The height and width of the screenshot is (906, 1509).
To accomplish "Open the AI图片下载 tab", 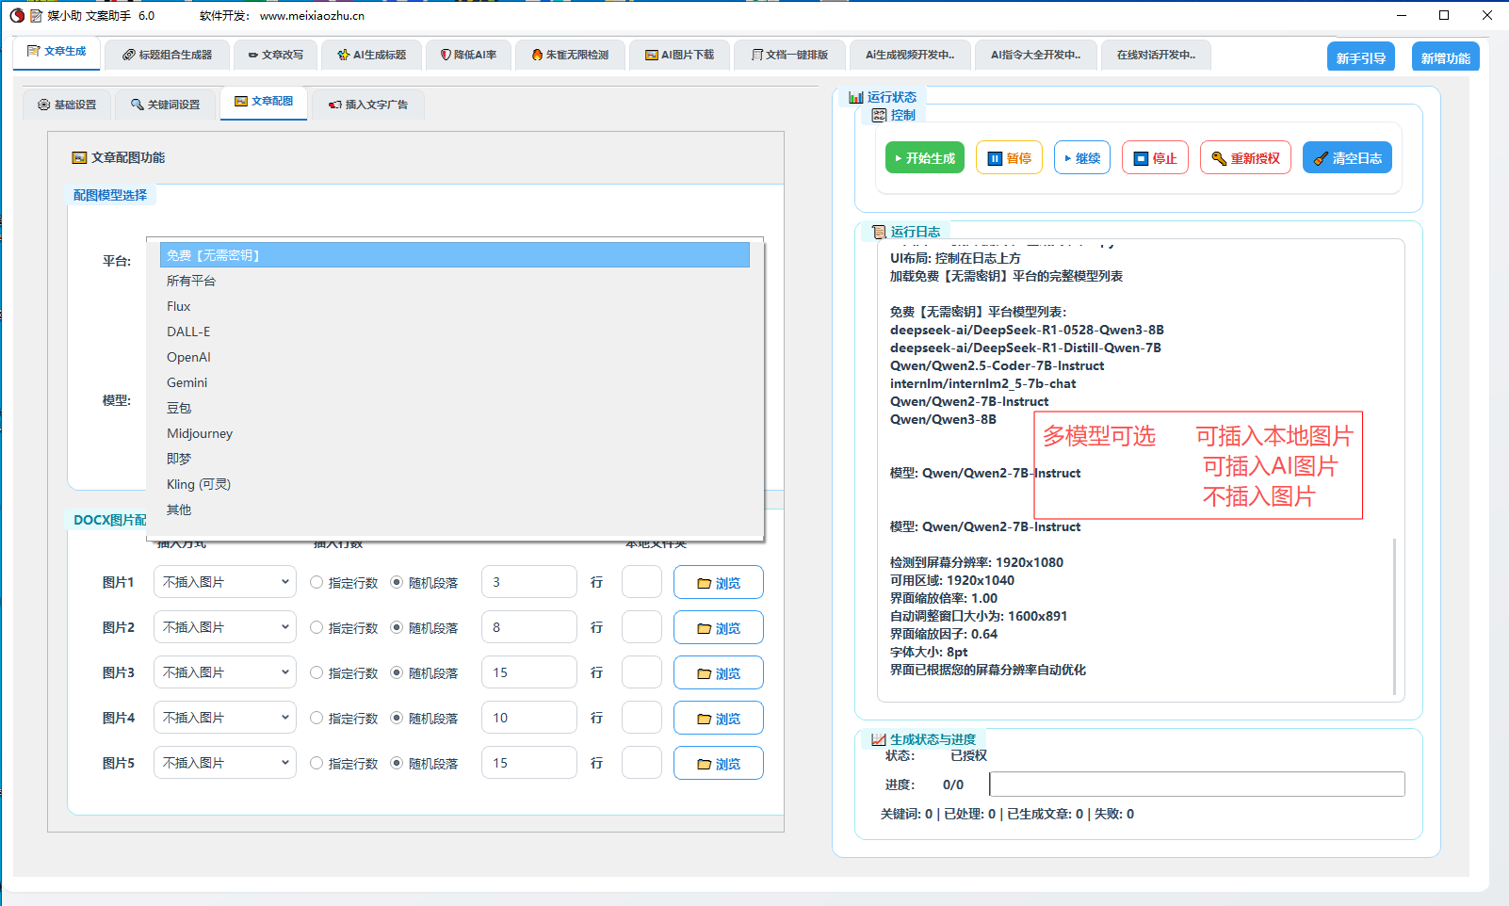I will click(679, 56).
